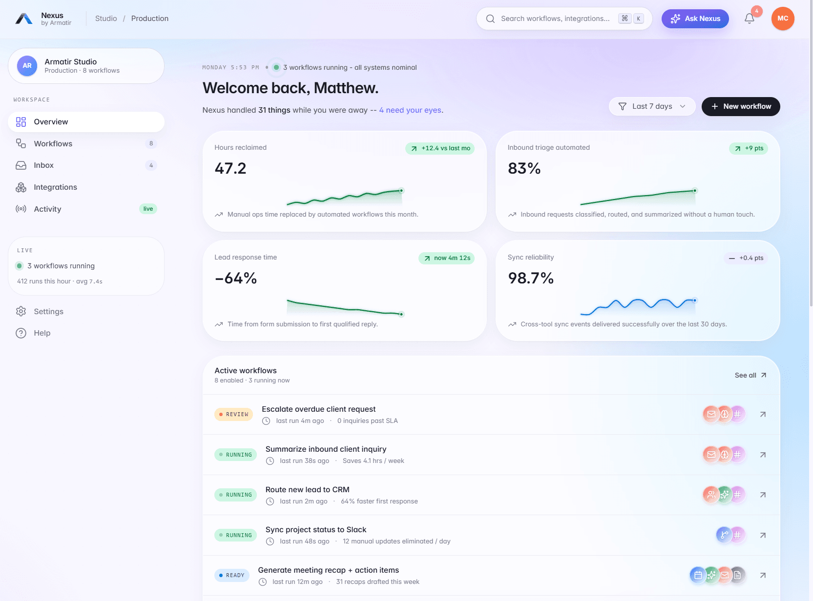
Task: Open Summarize inbound client inquiry arrow
Action: coord(763,455)
